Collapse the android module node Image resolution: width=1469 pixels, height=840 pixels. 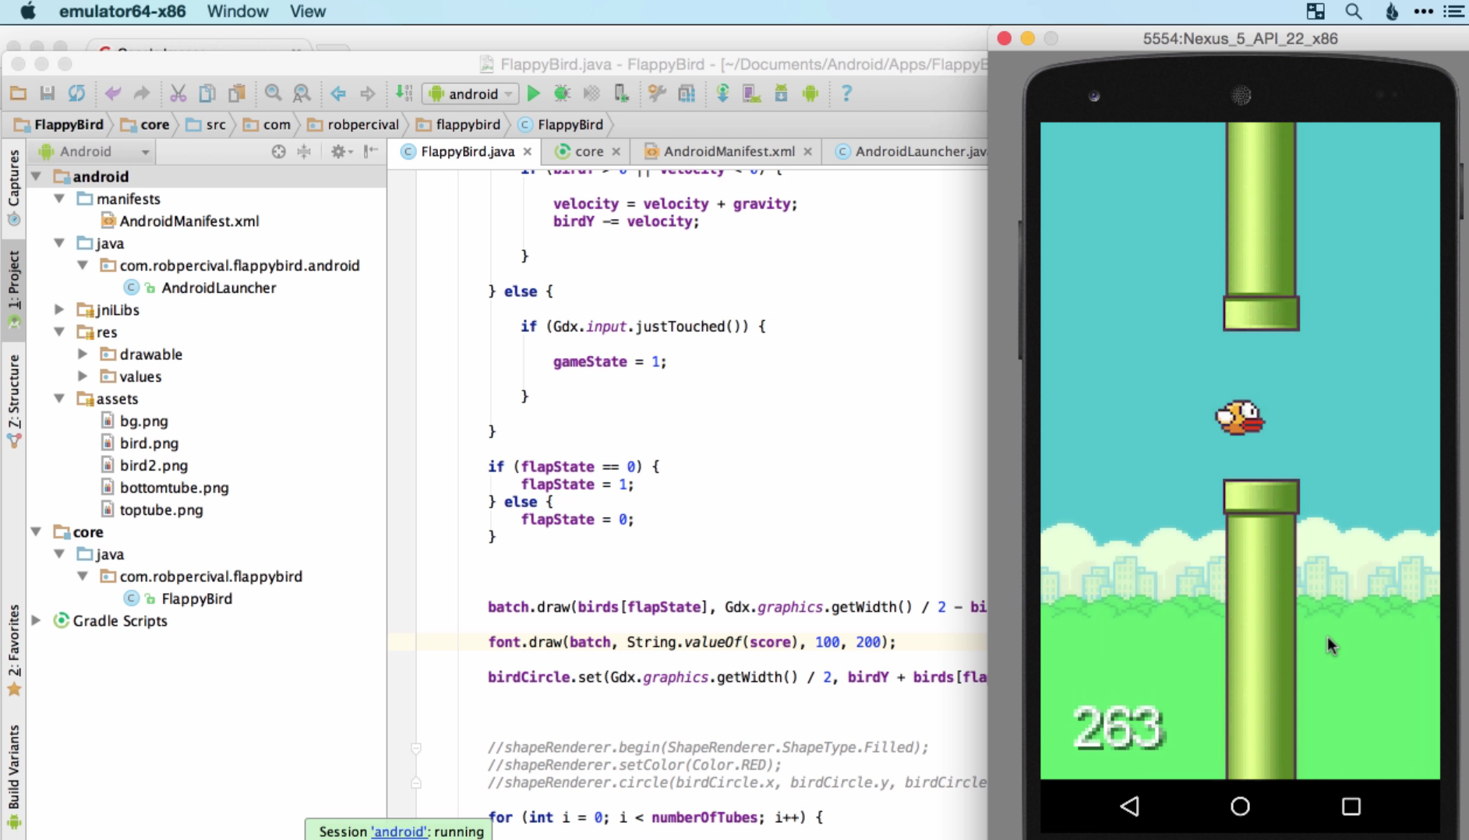[37, 177]
